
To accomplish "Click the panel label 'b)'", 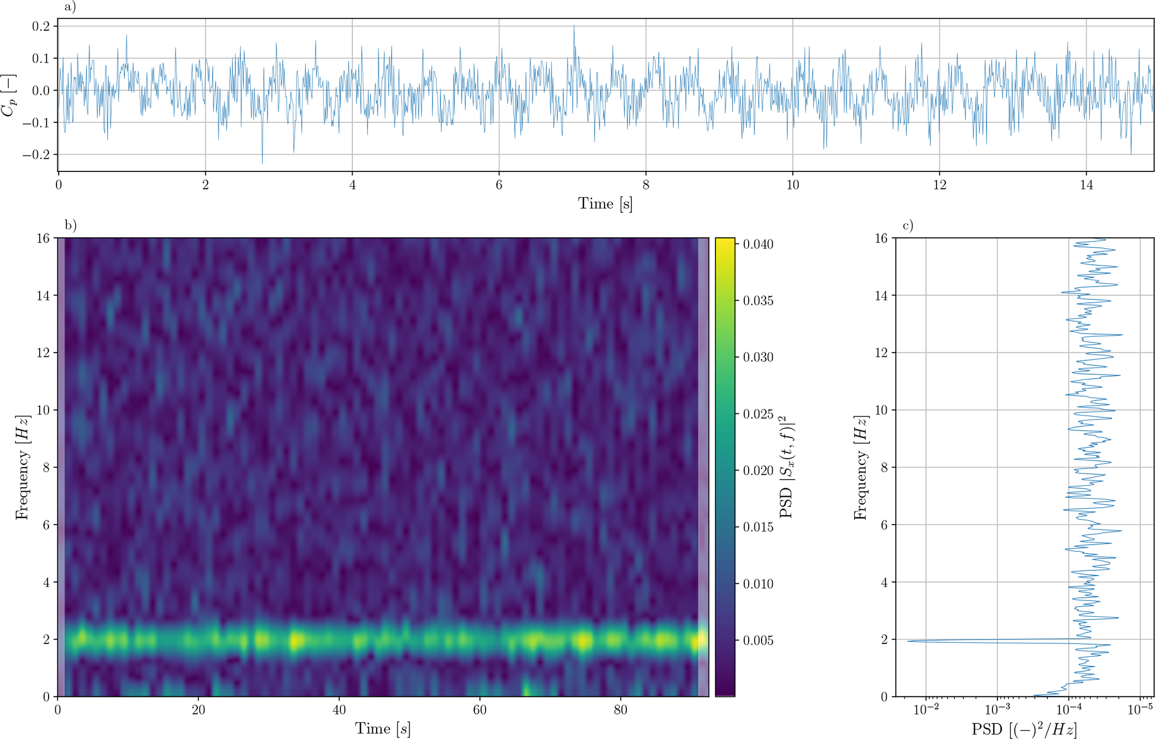I will tap(70, 225).
